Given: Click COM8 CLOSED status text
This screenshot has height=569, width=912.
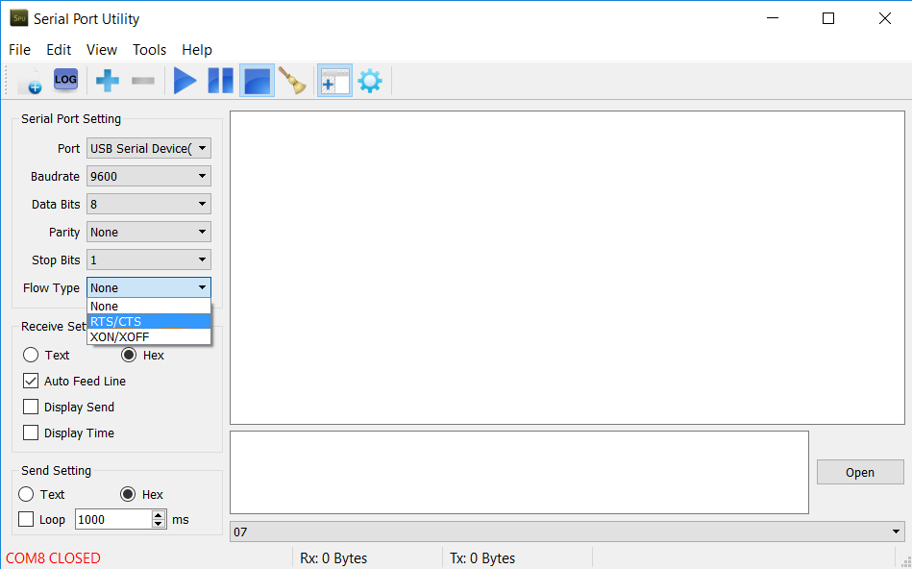Looking at the screenshot, I should (x=54, y=558).
